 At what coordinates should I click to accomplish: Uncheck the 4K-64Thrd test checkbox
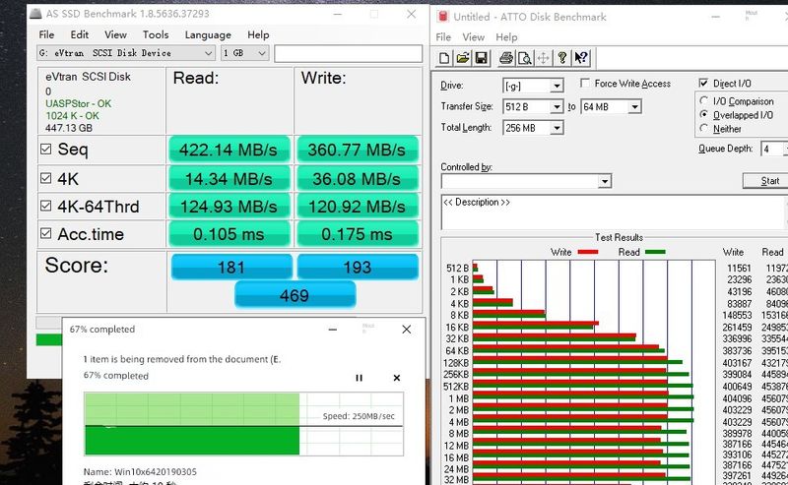pos(45,207)
